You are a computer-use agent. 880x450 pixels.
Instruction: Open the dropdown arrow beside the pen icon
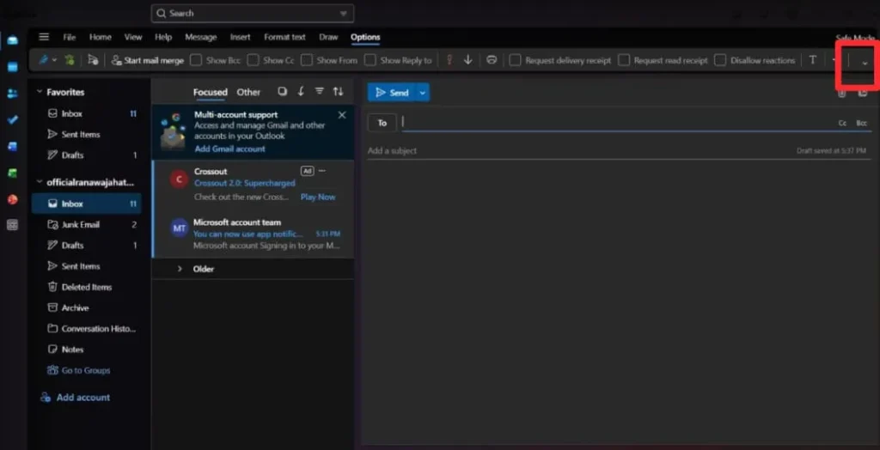pos(54,60)
